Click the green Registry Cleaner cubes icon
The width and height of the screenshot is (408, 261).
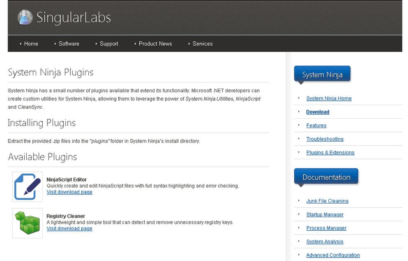click(x=28, y=223)
